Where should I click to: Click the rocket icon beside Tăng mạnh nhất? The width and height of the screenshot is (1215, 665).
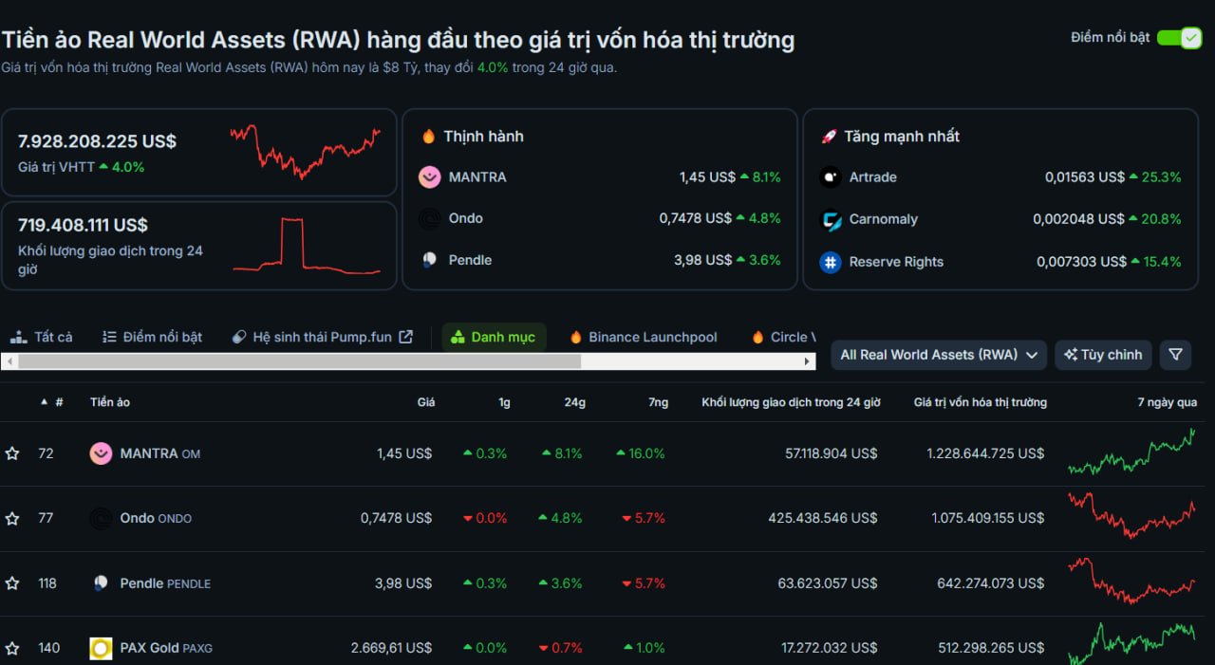[829, 137]
